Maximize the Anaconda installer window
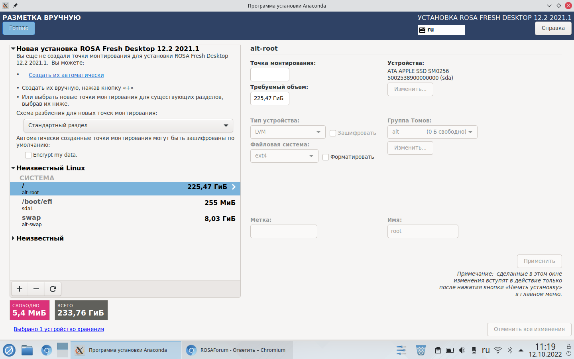This screenshot has height=359, width=574. pyautogui.click(x=559, y=6)
